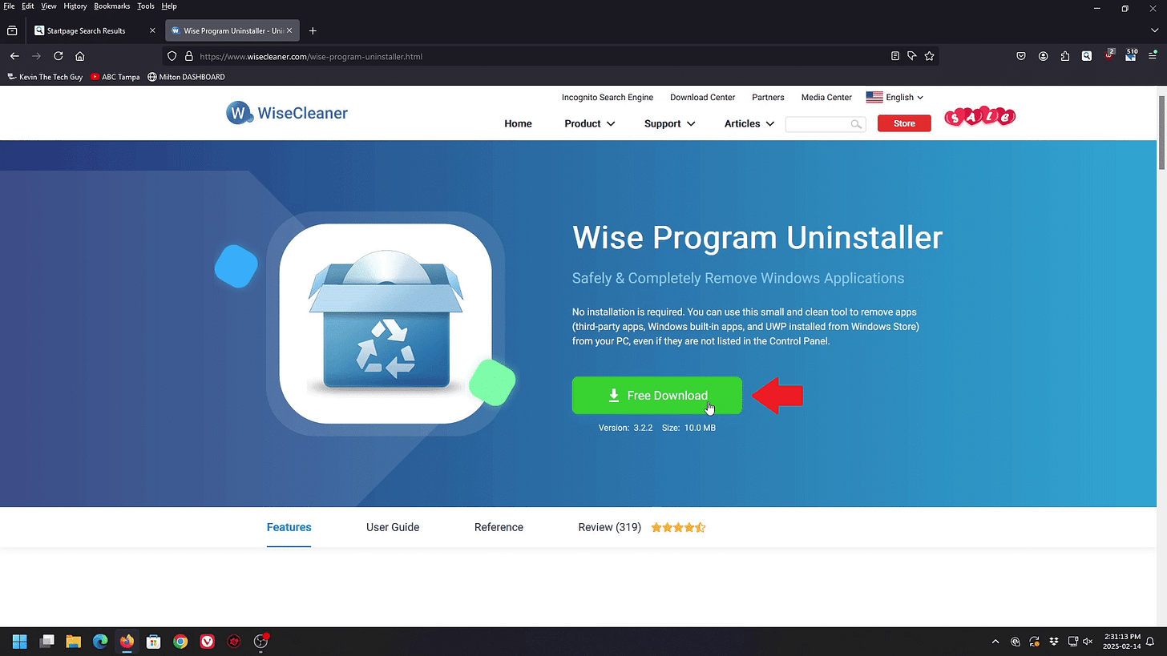Click the Wise Program Uninstaller box image
The height and width of the screenshot is (656, 1167).
pyautogui.click(x=386, y=323)
